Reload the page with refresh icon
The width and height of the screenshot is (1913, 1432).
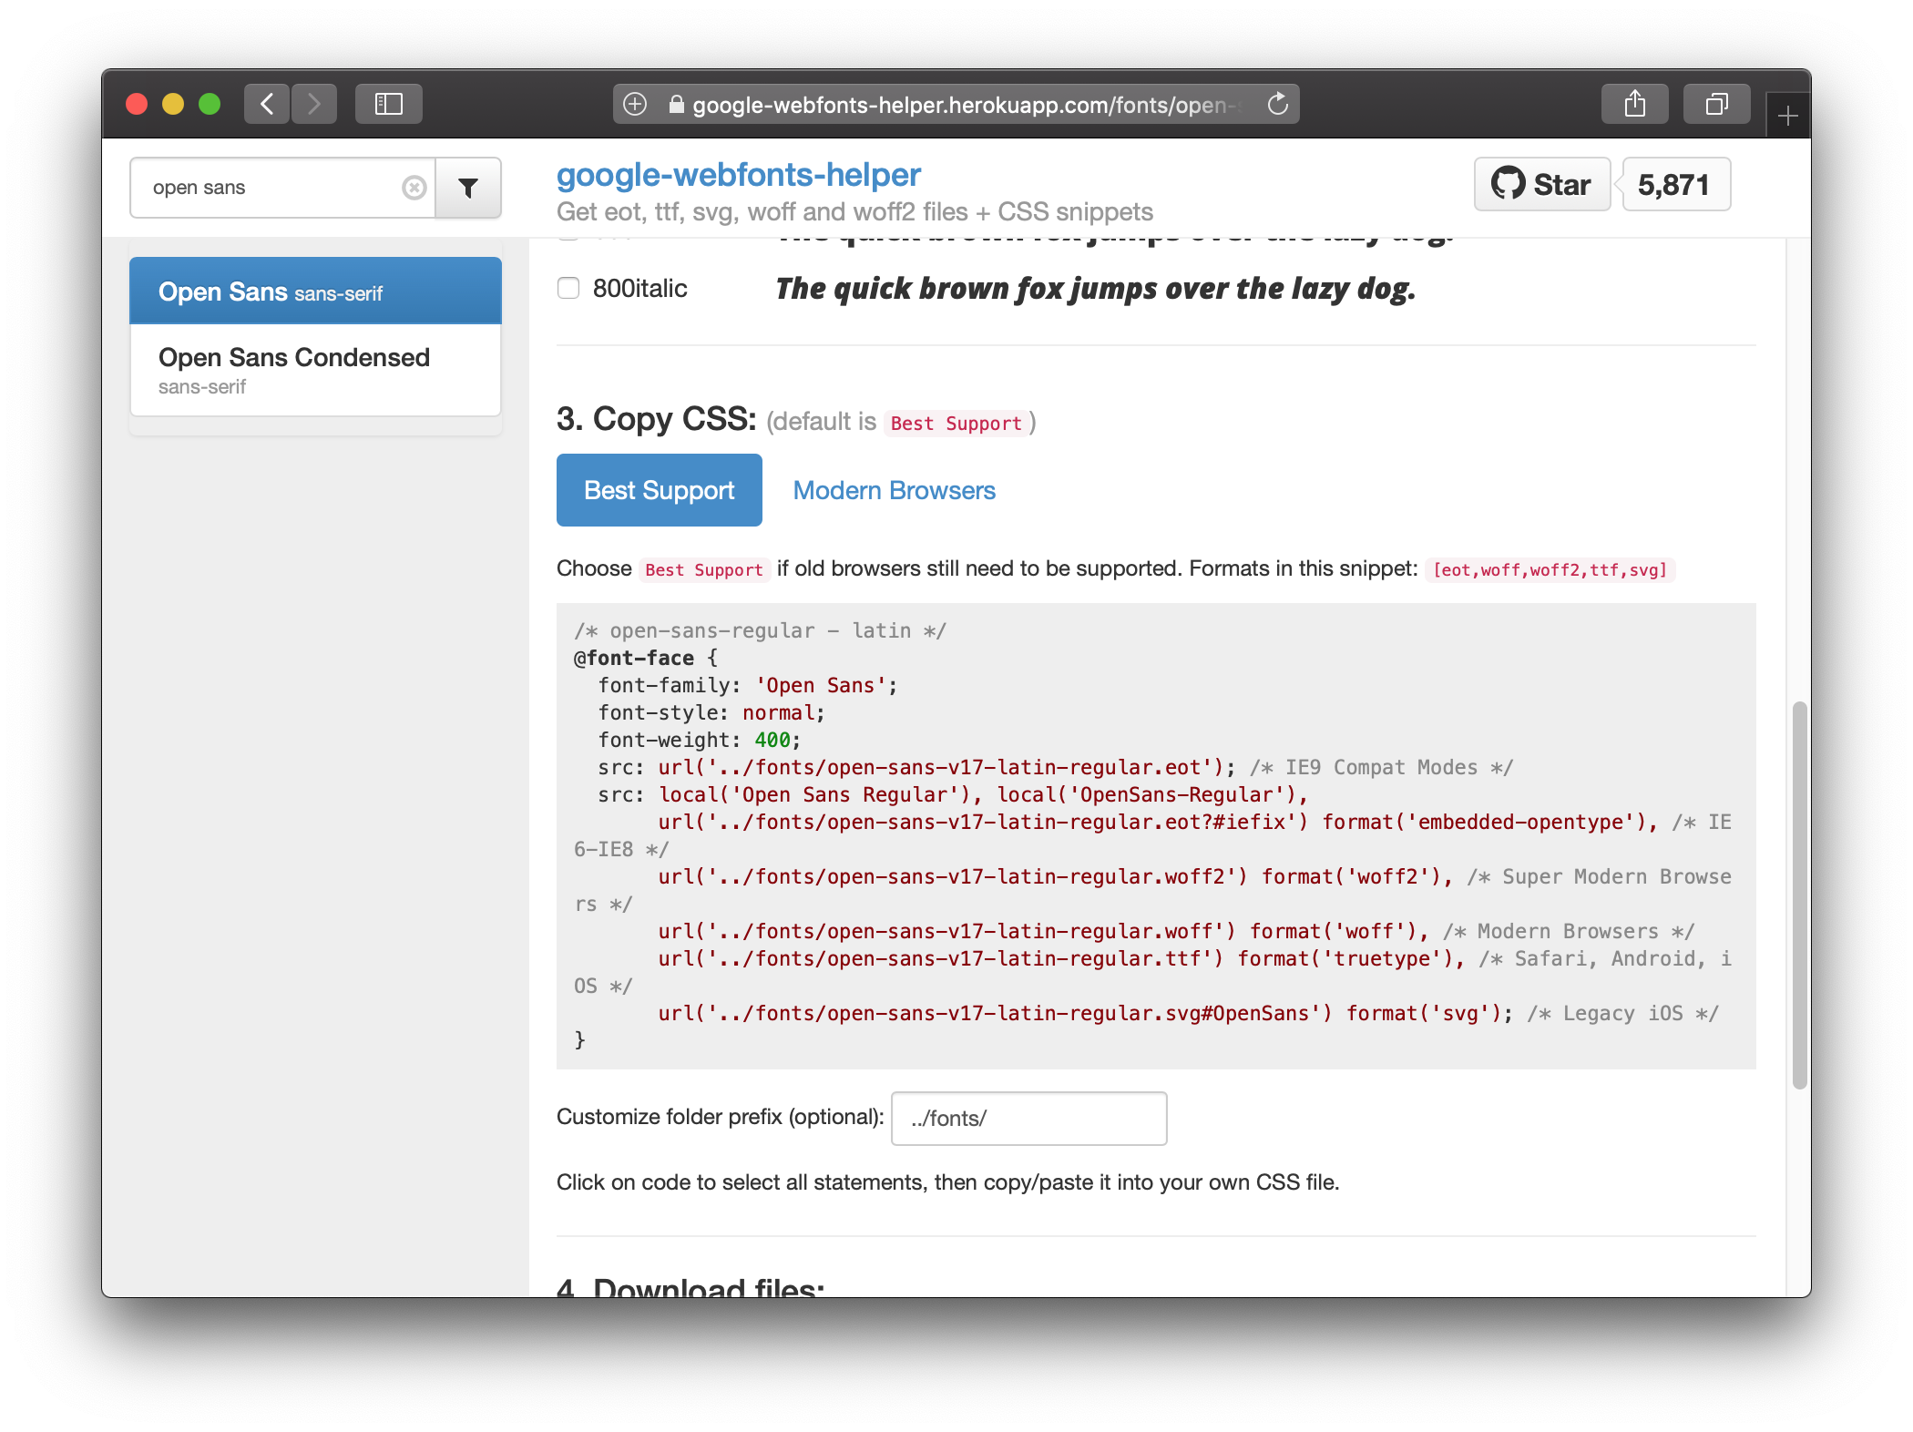coord(1278,104)
